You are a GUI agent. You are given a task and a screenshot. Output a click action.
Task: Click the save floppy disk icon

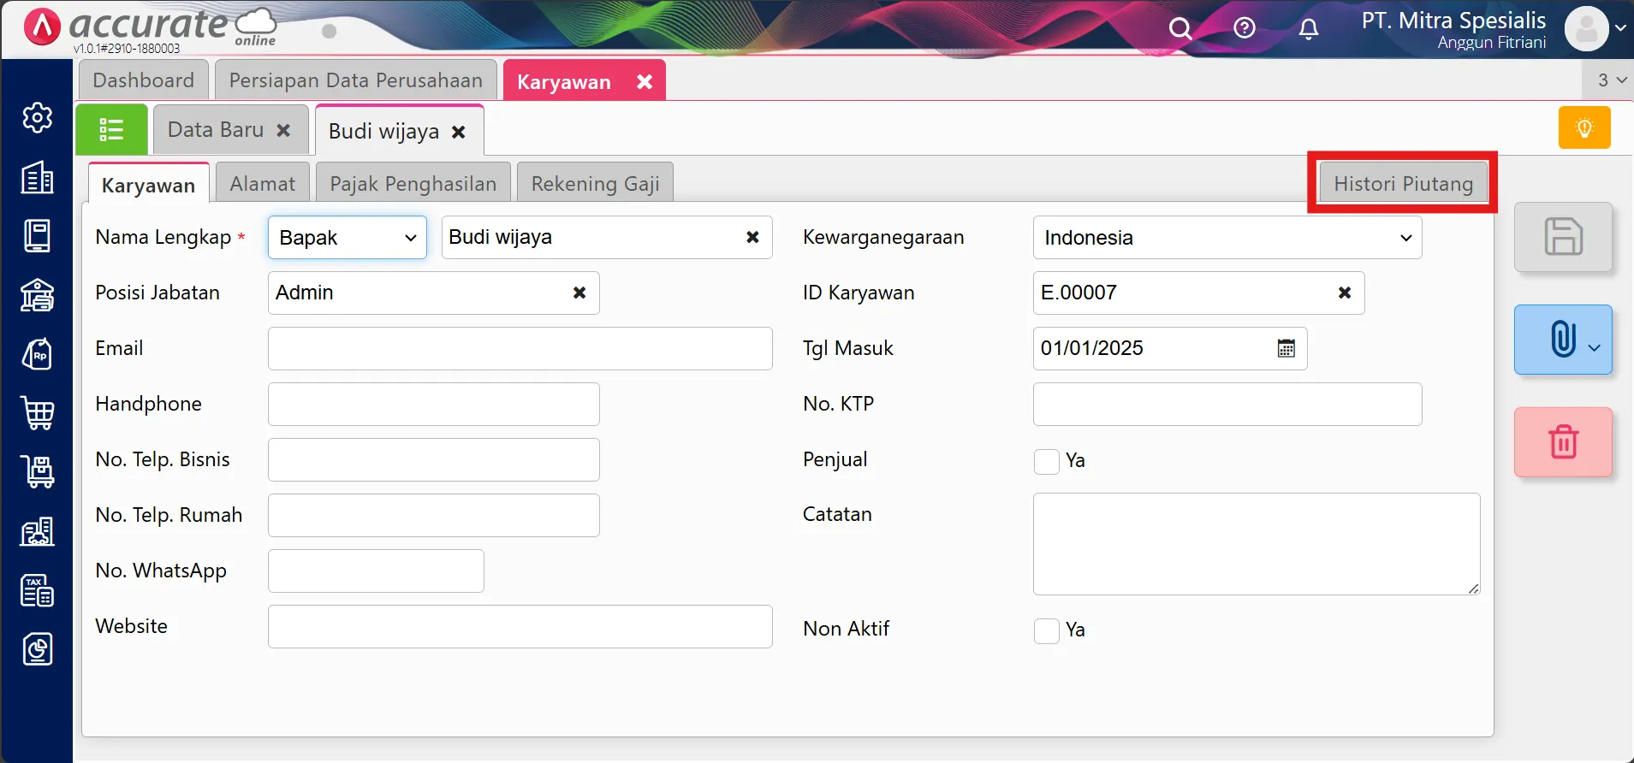point(1563,237)
